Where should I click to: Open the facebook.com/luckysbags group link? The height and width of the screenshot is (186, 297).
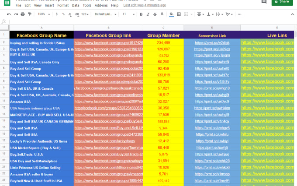tap(105, 141)
